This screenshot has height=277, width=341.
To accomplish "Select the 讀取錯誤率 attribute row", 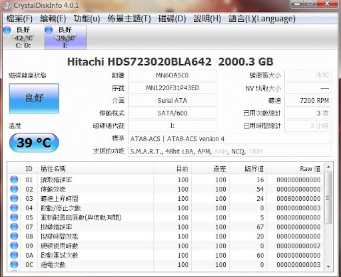I will (x=166, y=180).
